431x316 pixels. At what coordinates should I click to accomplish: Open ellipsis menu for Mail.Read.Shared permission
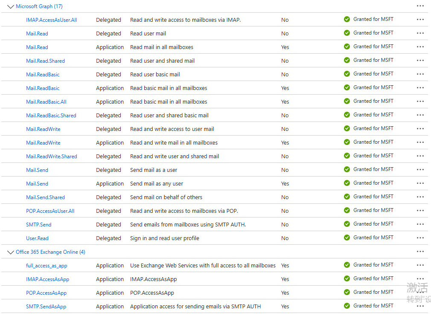(x=420, y=61)
